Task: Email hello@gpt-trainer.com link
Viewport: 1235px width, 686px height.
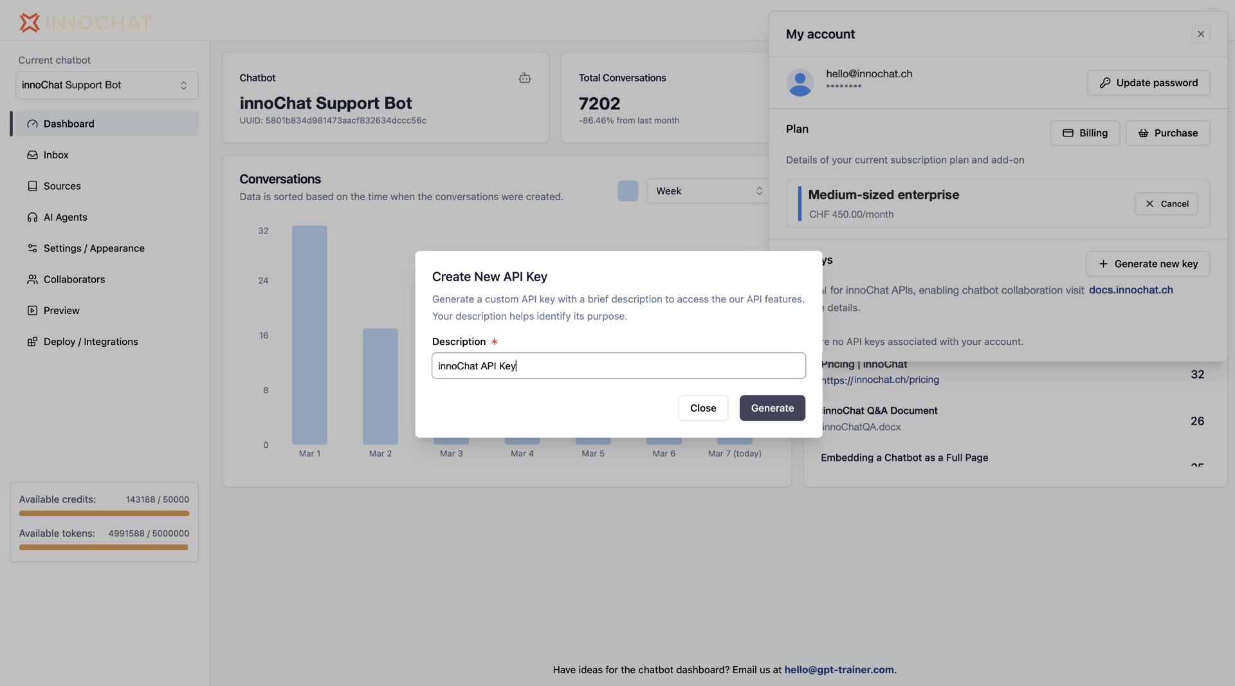Action: coord(839,670)
